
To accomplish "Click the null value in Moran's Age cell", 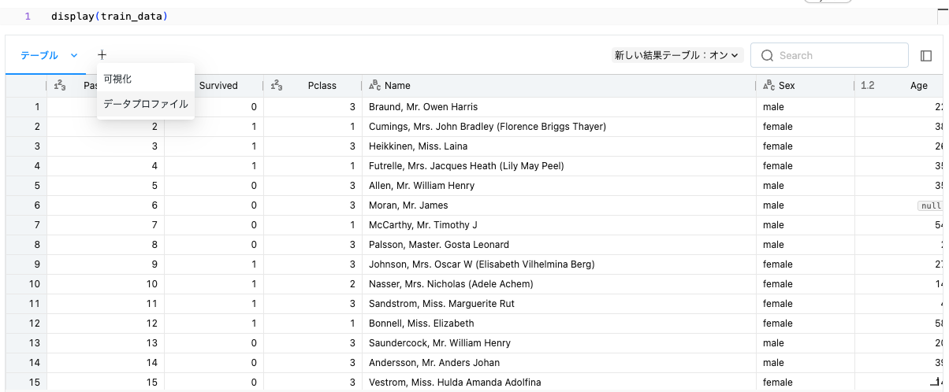I will 931,205.
